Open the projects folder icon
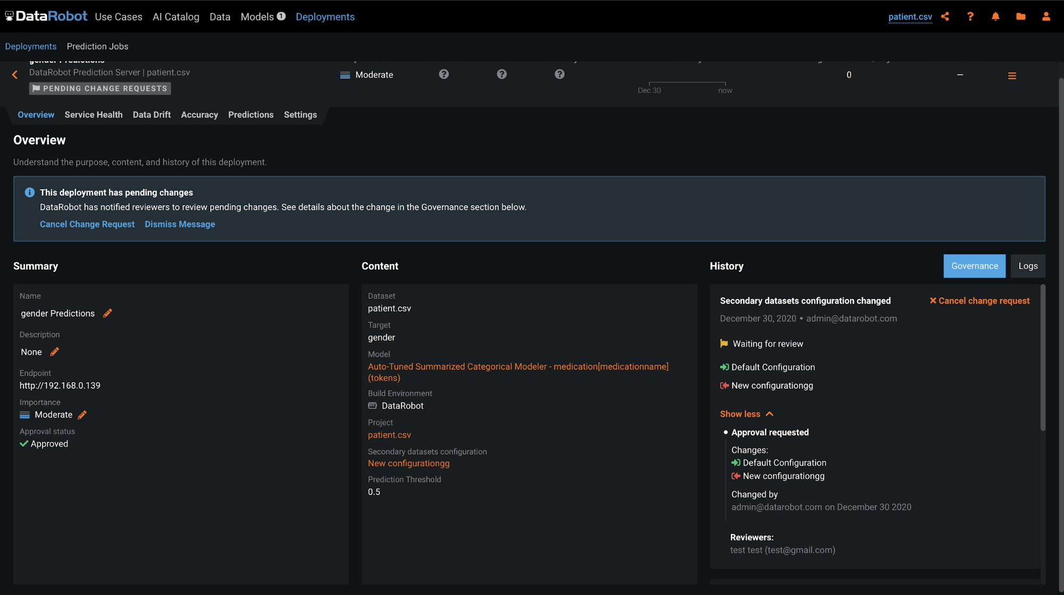The image size is (1064, 595). pos(1020,16)
